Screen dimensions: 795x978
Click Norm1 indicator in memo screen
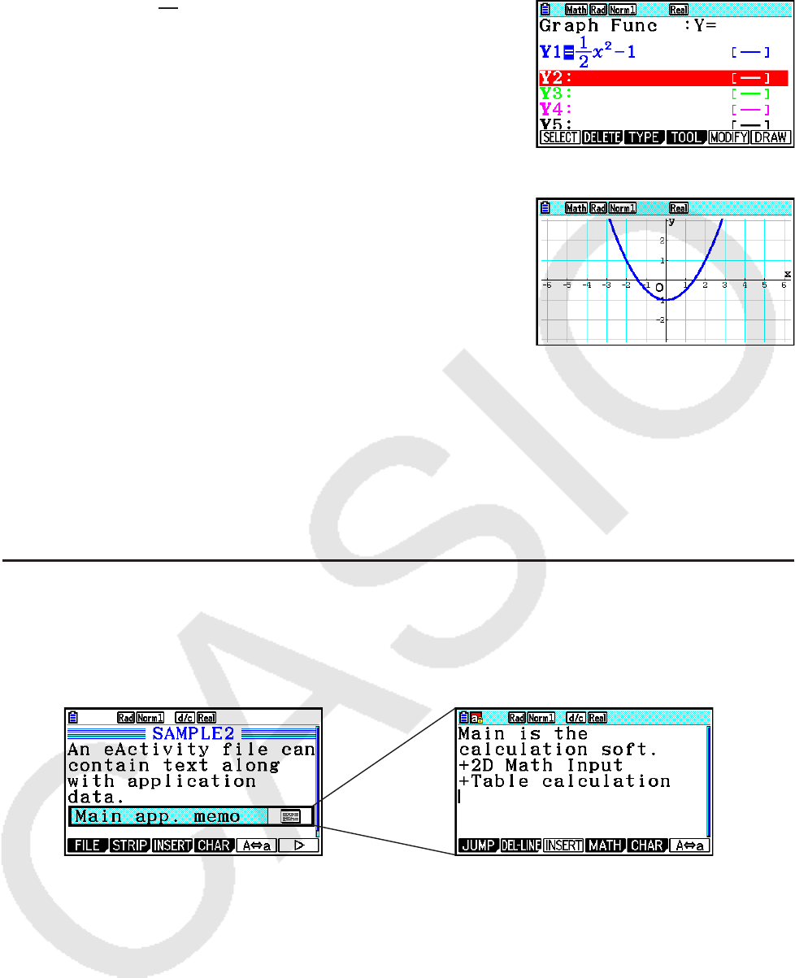pos(541,718)
